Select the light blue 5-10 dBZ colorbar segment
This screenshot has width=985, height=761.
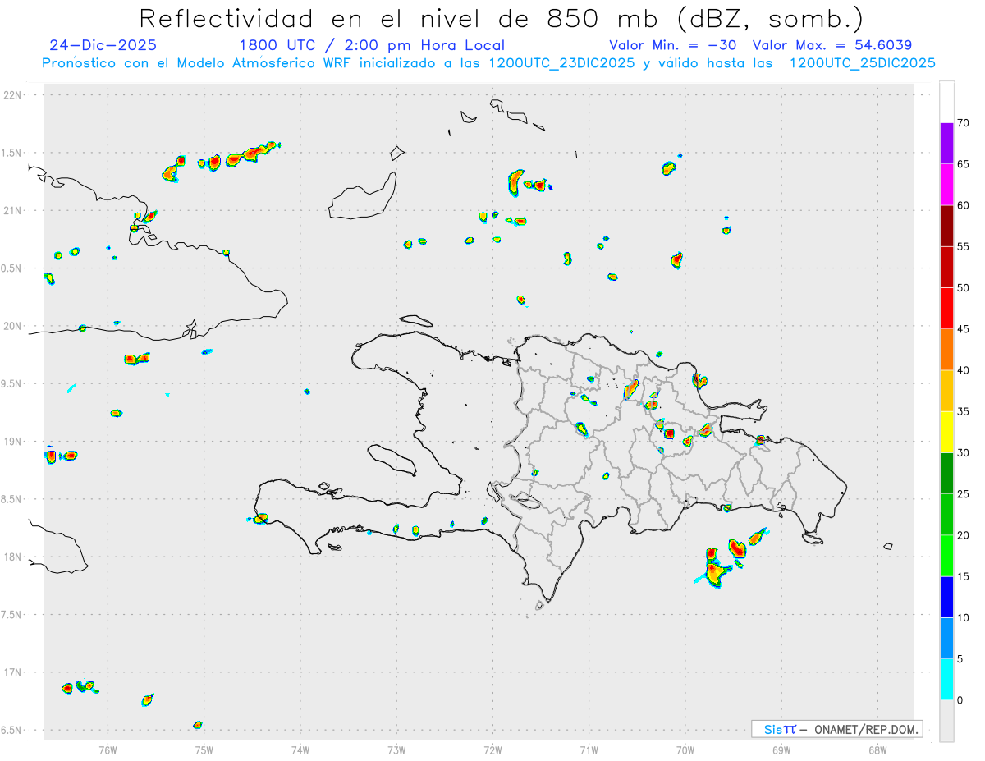pos(946,638)
